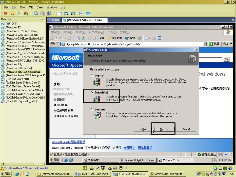236x177 pixels.
Task: Select the Typical setup radio button
Action: 92,75
